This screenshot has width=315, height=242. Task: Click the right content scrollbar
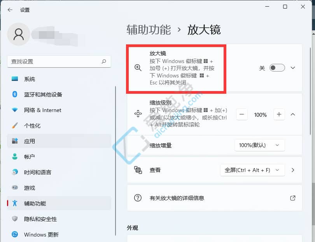311,91
